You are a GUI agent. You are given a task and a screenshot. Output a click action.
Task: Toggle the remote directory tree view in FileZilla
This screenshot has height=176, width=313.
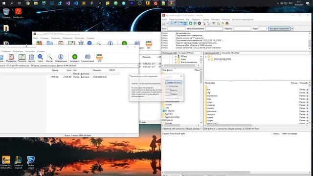pyautogui.click(x=180, y=23)
